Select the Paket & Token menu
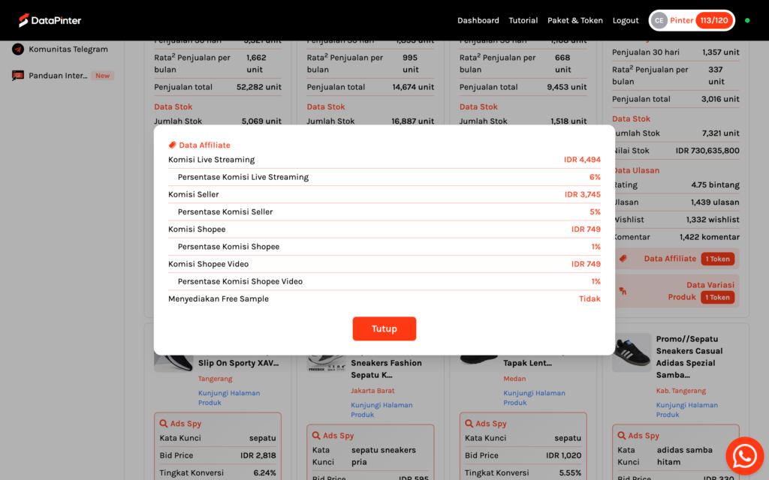 [575, 20]
